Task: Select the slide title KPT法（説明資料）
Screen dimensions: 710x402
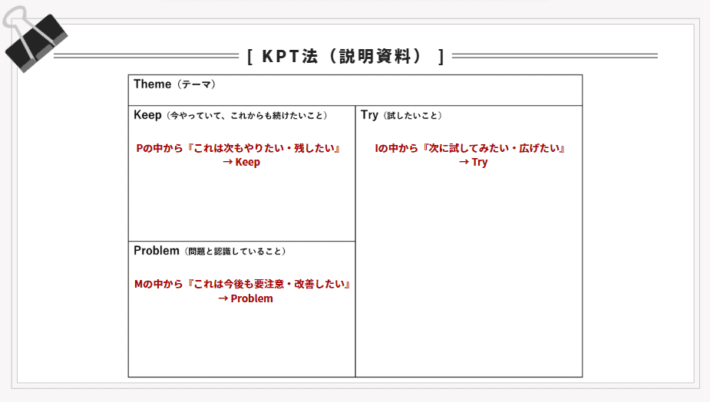Action: [345, 57]
